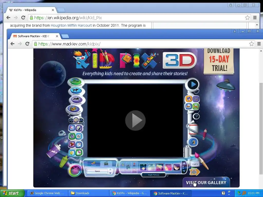
Task: Open the Download 15-Day Trial note
Action: point(219,61)
